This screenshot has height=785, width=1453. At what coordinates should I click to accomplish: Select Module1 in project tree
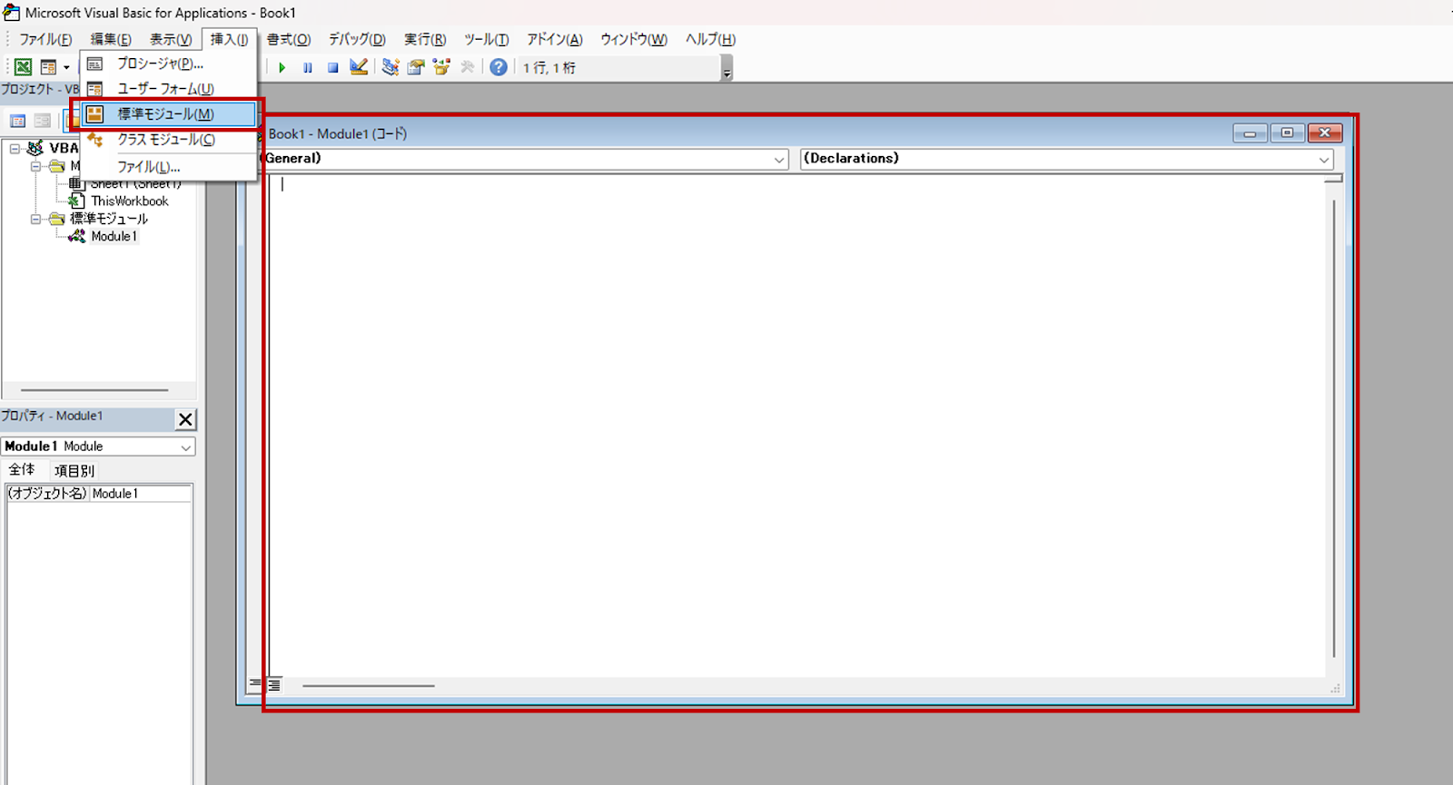114,236
